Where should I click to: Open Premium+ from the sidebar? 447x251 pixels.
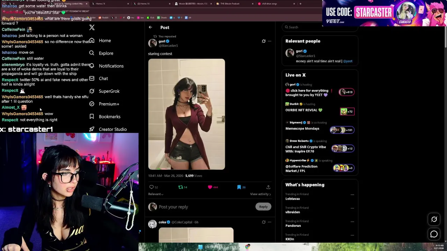[x=104, y=104]
